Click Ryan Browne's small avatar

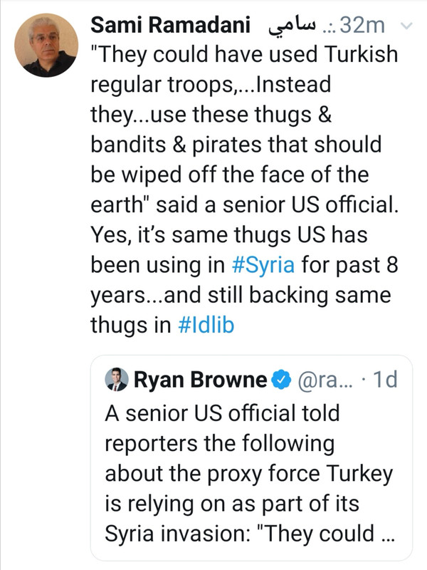click(x=117, y=379)
